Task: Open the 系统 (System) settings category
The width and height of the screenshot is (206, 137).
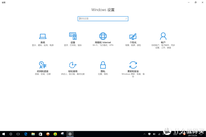Action: (x=43, y=39)
